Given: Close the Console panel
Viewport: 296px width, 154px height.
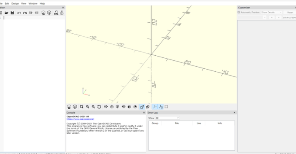Looking at the screenshot, I should click(144, 113).
